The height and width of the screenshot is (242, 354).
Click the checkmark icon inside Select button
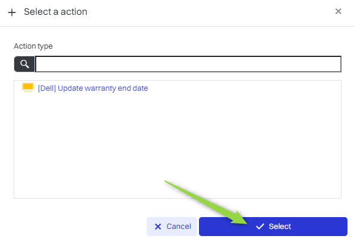[260, 226]
